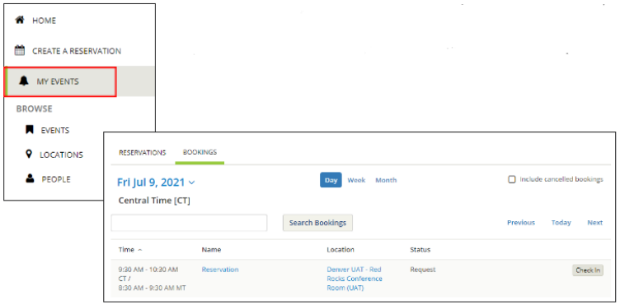This screenshot has width=620, height=305.
Task: Go to the Next day link
Action: (x=594, y=223)
